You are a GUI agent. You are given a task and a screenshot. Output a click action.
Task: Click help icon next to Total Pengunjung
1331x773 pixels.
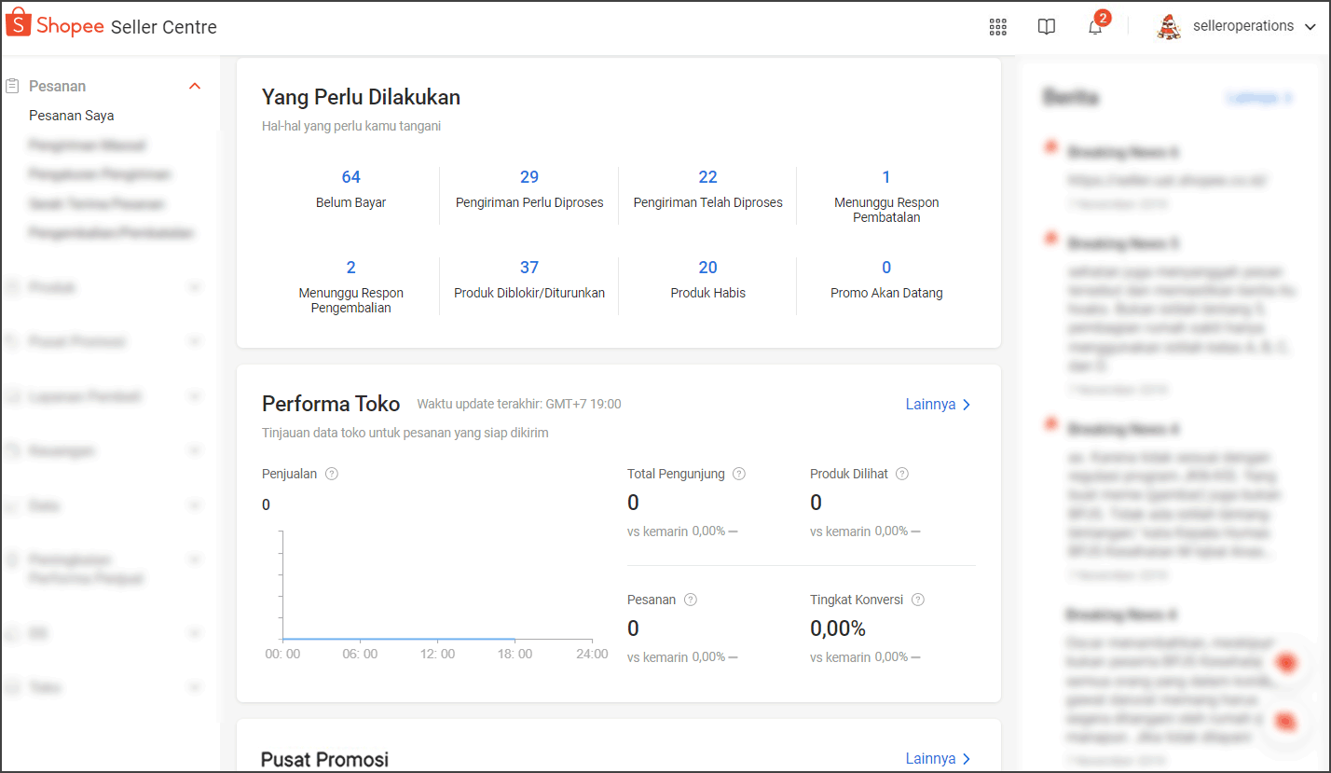739,474
